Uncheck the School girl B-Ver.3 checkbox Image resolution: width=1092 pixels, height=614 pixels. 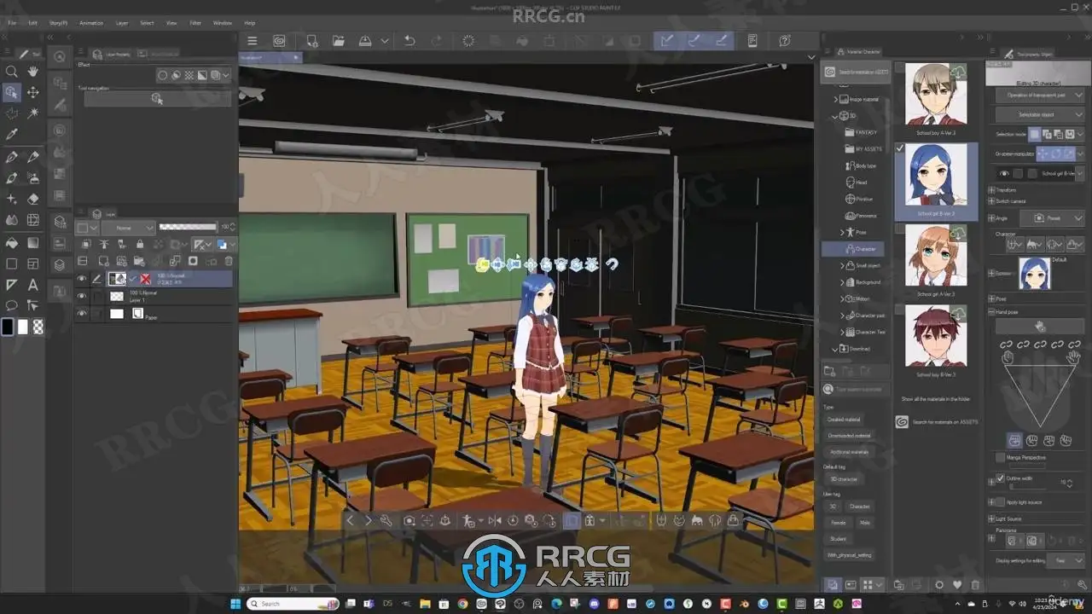(900, 148)
